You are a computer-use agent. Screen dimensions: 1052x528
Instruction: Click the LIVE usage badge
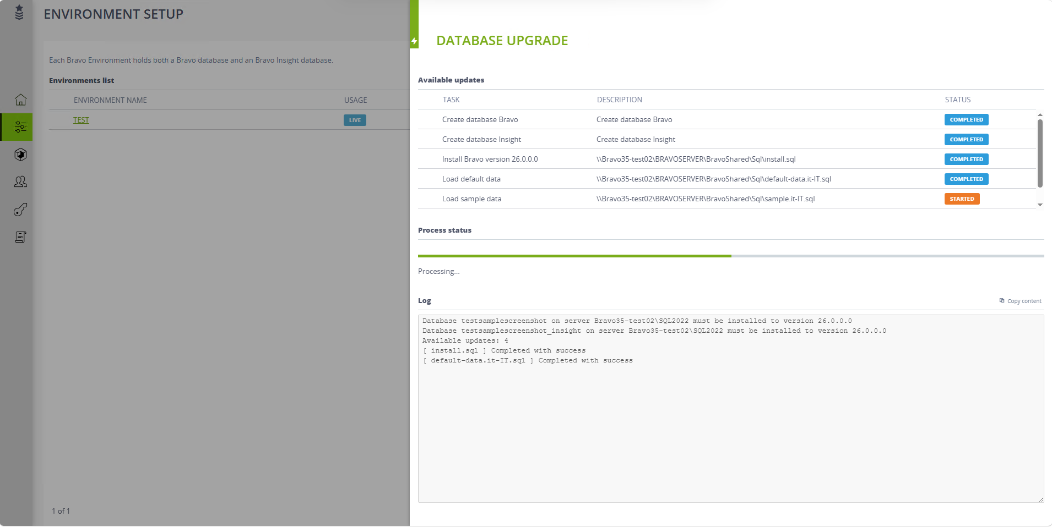click(x=355, y=120)
